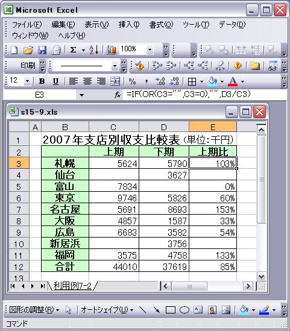This screenshot has height=331, width=290.
Task: Click the 印刷 print button
Action: [28, 66]
